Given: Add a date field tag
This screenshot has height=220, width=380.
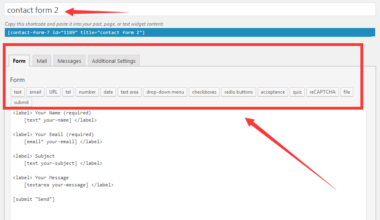Looking at the screenshot, I should (108, 92).
